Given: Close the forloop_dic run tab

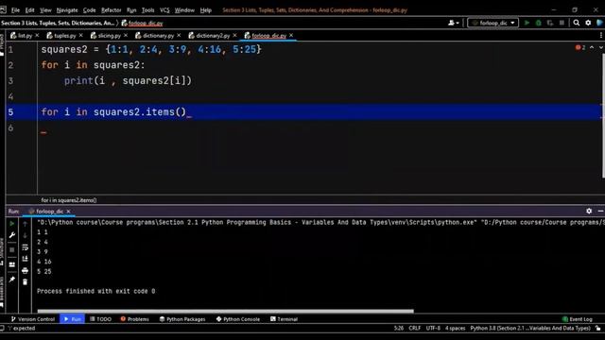Looking at the screenshot, I should tap(68, 212).
